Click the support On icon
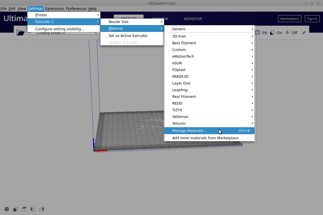This screenshot has height=215, width=323. click(x=272, y=33)
